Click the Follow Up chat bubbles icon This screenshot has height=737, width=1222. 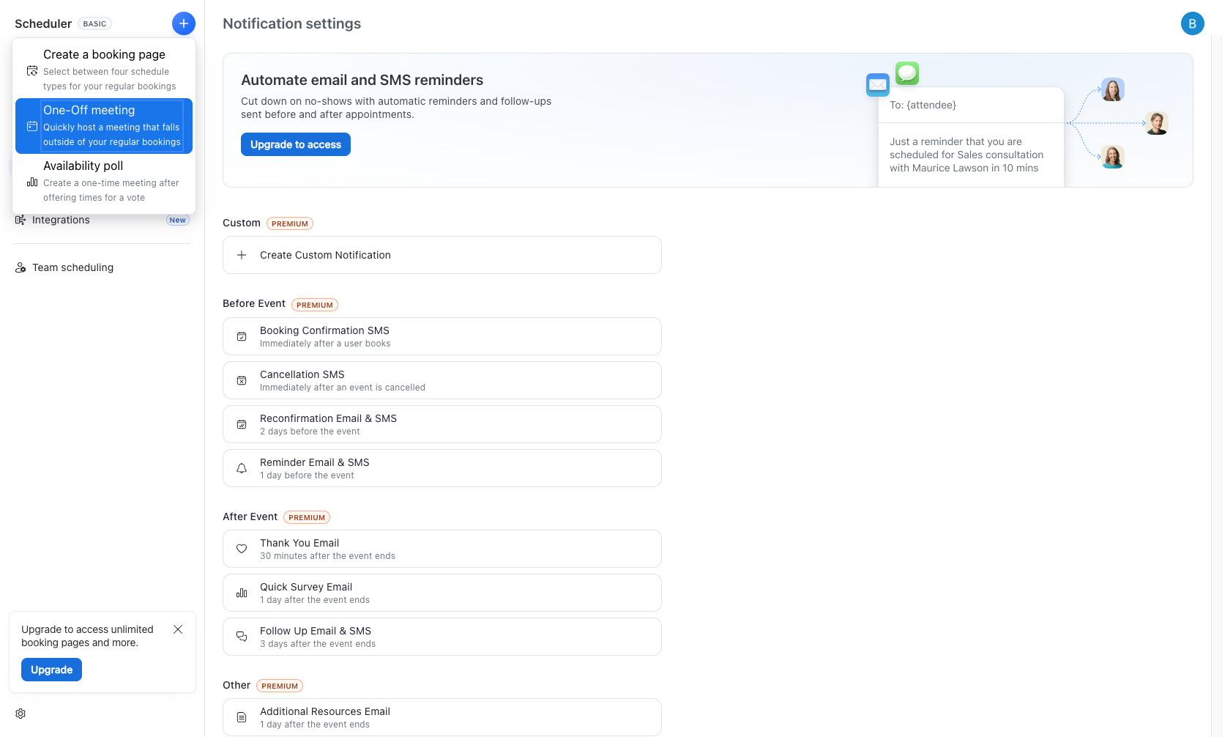(x=242, y=637)
